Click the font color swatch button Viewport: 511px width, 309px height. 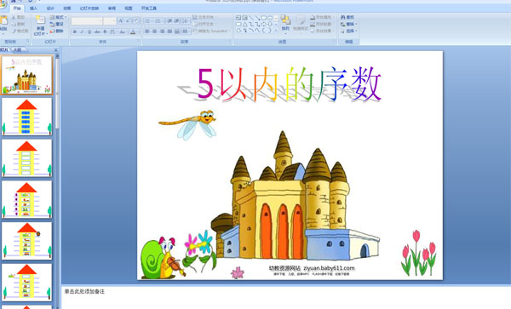pyautogui.click(x=133, y=31)
